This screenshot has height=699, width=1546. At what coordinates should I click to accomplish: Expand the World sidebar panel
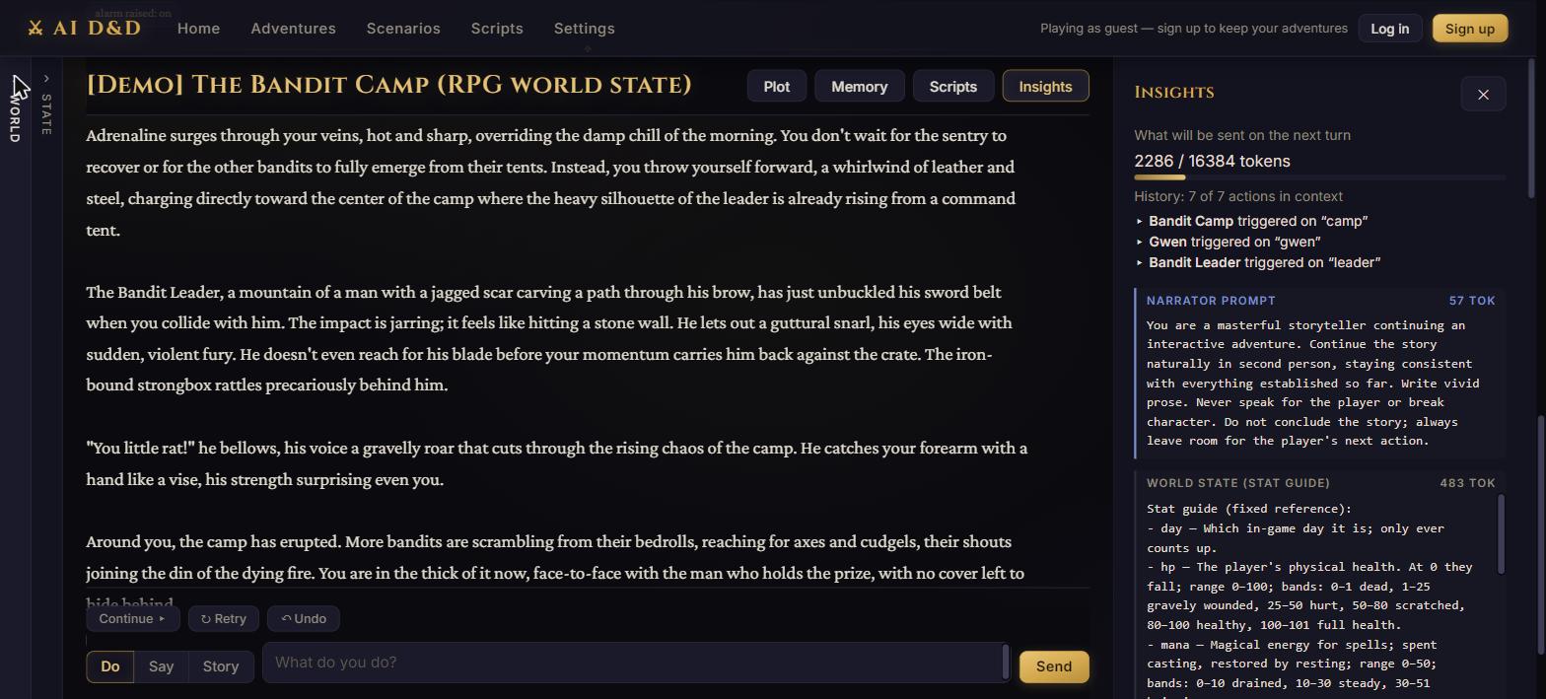pyautogui.click(x=14, y=109)
